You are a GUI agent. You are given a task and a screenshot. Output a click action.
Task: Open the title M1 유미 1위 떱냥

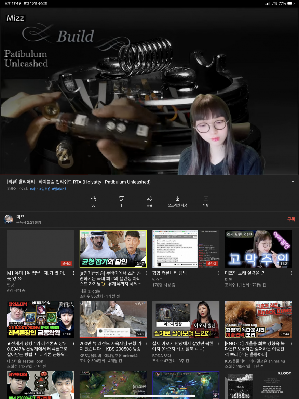click(36, 276)
